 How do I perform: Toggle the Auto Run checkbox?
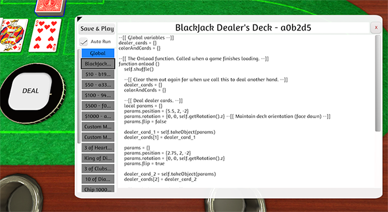point(84,42)
